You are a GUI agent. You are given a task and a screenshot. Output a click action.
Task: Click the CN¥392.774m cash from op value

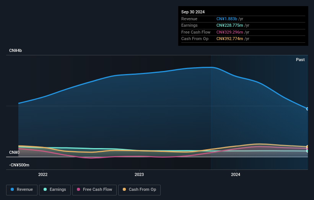pos(230,39)
